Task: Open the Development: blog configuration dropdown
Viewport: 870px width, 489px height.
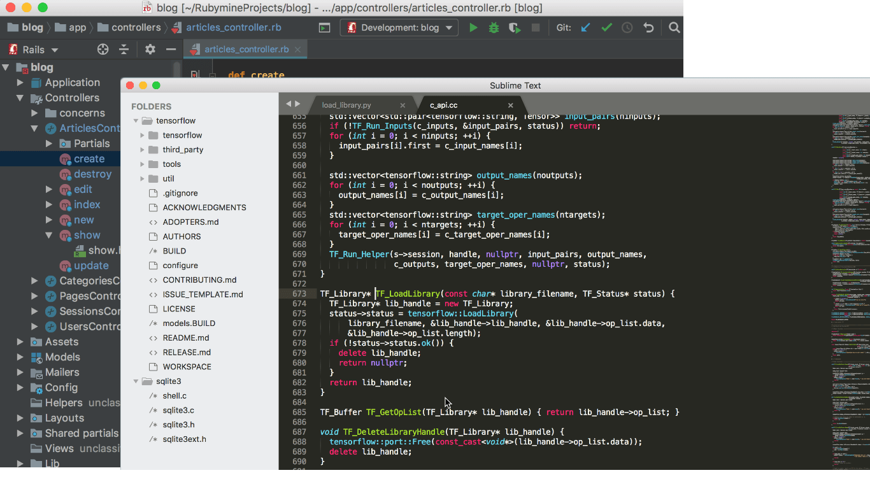Action: coord(399,28)
